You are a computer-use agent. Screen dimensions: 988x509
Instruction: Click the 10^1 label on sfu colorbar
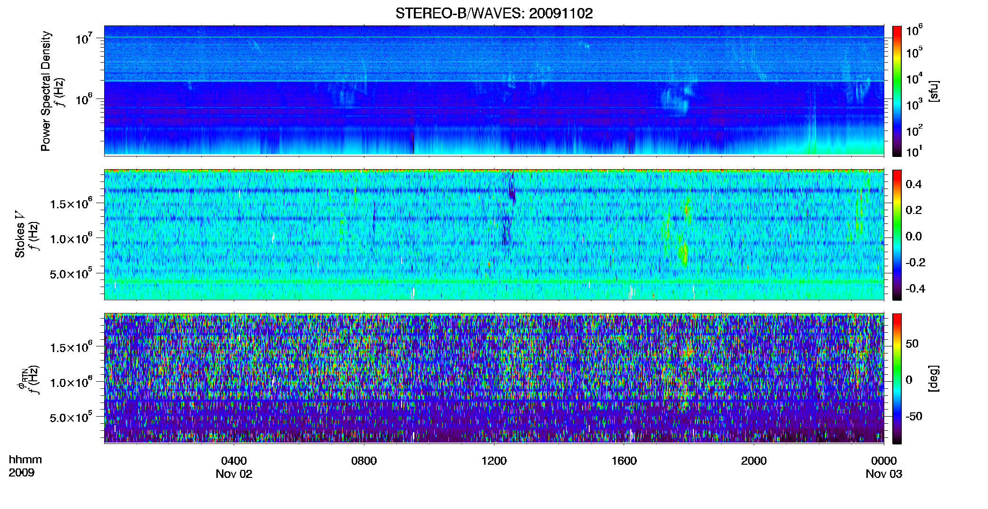[x=914, y=151]
